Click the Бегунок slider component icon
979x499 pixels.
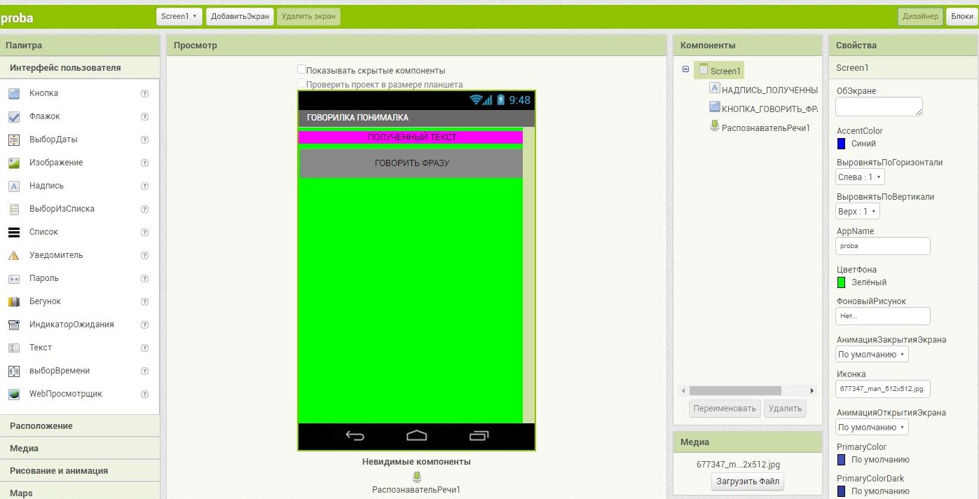tap(14, 301)
